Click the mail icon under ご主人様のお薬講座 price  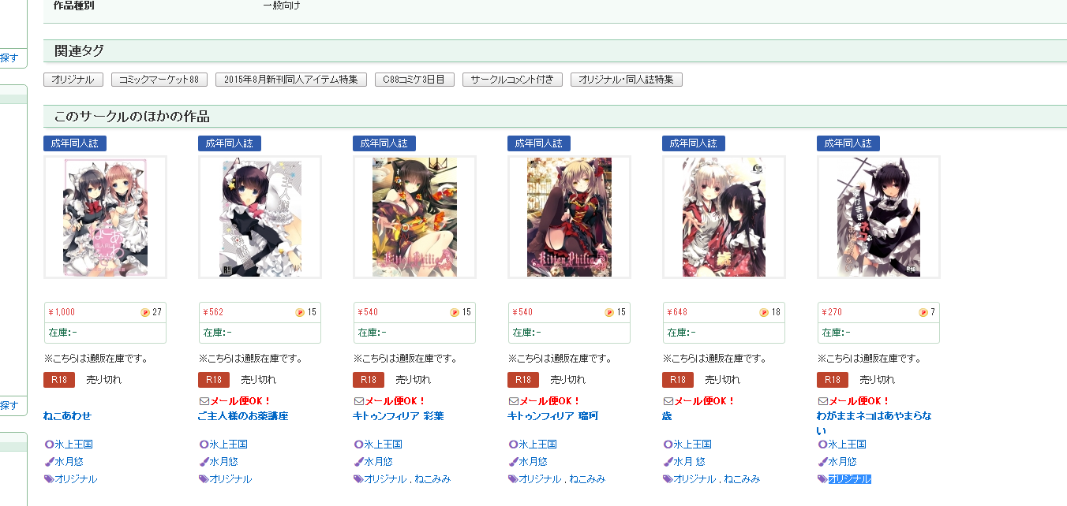click(x=204, y=401)
